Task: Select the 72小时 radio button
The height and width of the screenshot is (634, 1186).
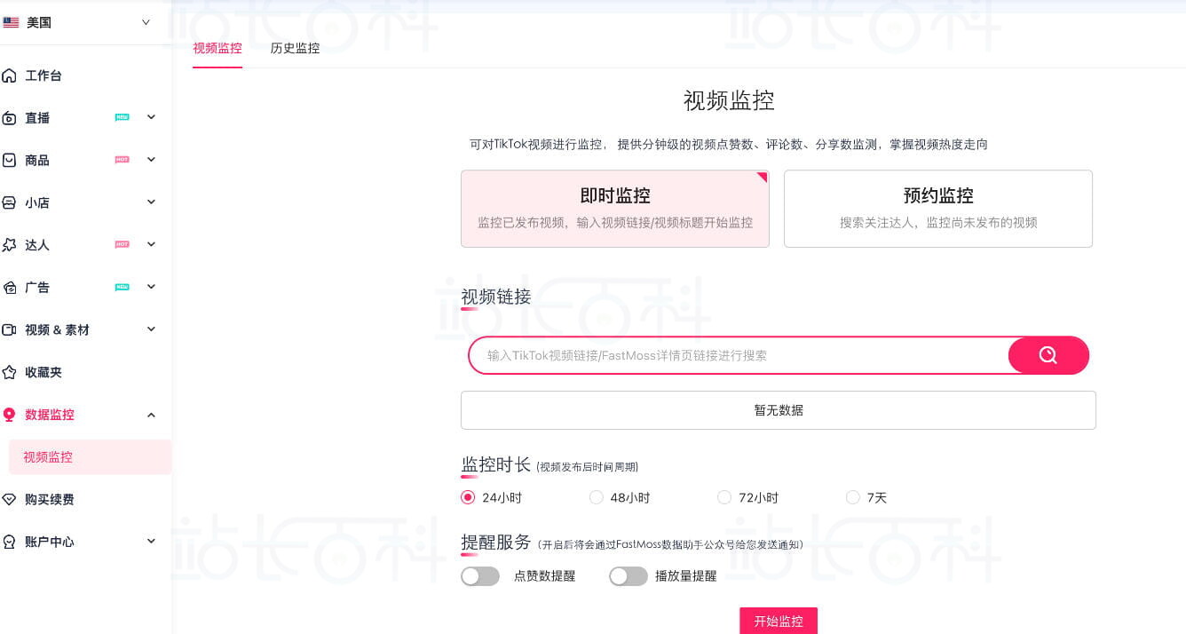Action: [x=724, y=497]
